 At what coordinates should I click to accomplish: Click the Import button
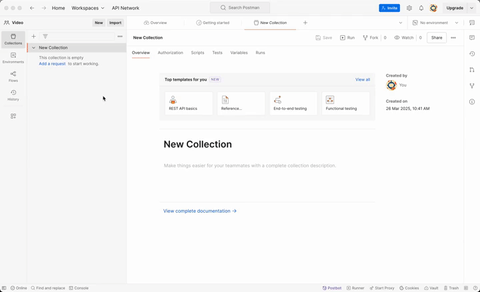pos(115,23)
